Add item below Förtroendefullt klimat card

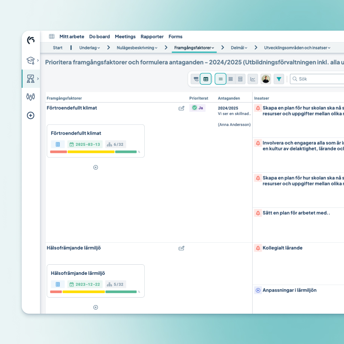coord(95,168)
